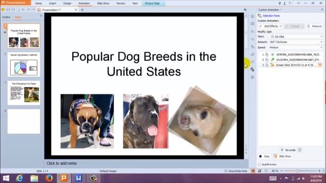Open the Custom Animation pane title dropdown
The image size is (326, 183).
(281, 10)
